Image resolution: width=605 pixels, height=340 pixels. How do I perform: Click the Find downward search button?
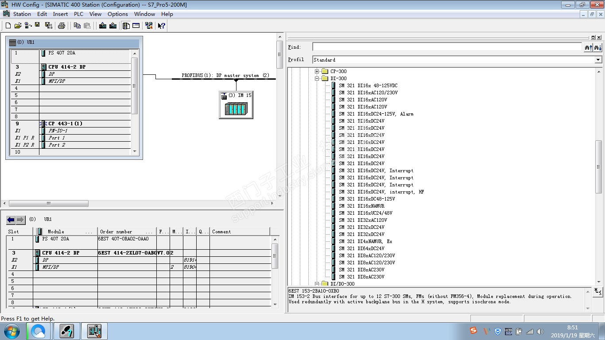click(597, 47)
